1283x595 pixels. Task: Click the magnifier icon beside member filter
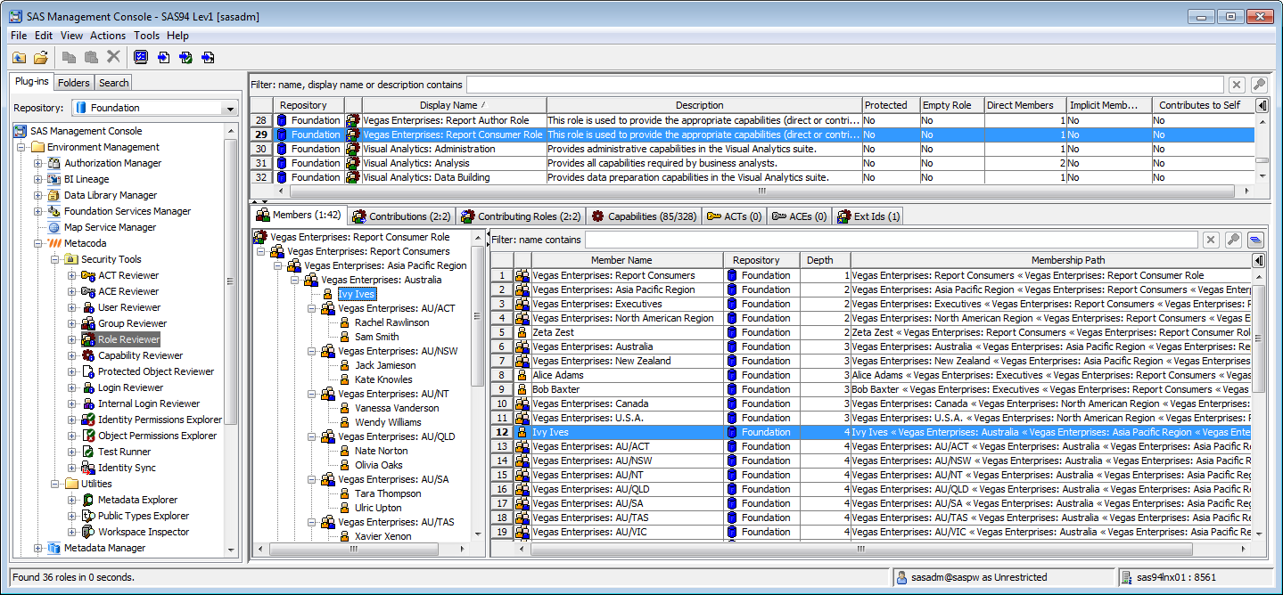(1234, 240)
